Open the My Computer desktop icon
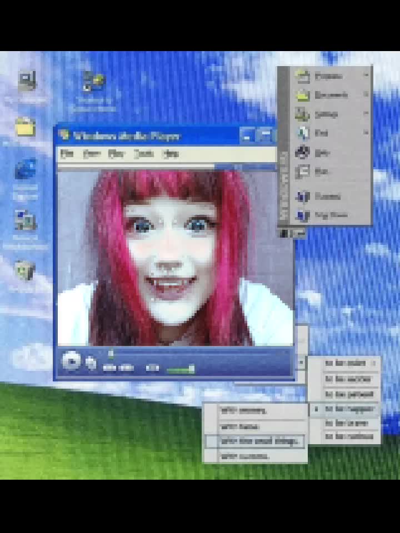 pos(27,81)
